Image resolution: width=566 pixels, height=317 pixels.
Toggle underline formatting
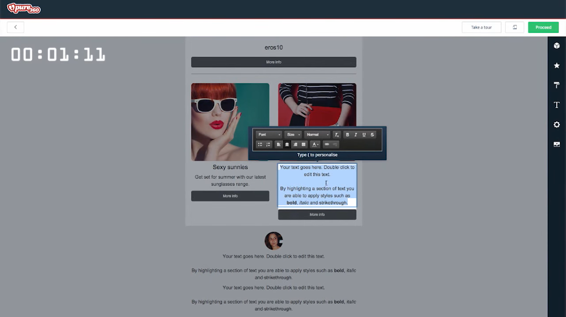pos(364,135)
